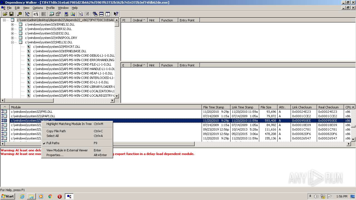
Task: Select API-MS-WIN-CORE-HEAP-L1-1-0.DLL tree item
Action: click(x=73, y=73)
